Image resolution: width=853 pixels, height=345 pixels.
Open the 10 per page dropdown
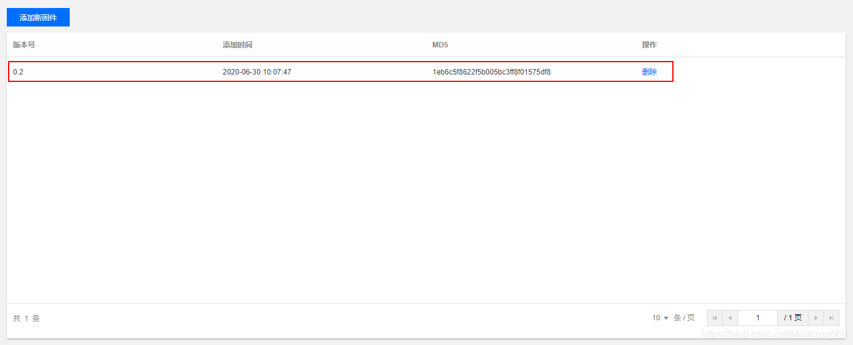(x=660, y=318)
